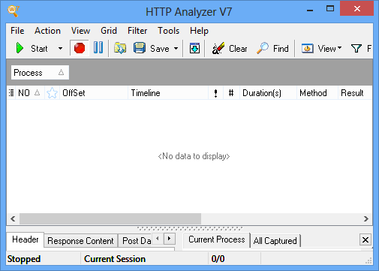Click the dotted splitter grip above the tabs
The height and width of the screenshot is (271, 379).
click(190, 228)
